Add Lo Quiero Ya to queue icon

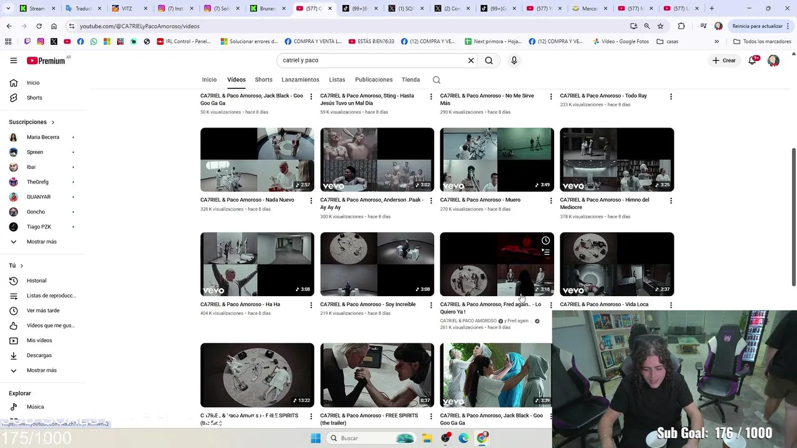coord(545,252)
